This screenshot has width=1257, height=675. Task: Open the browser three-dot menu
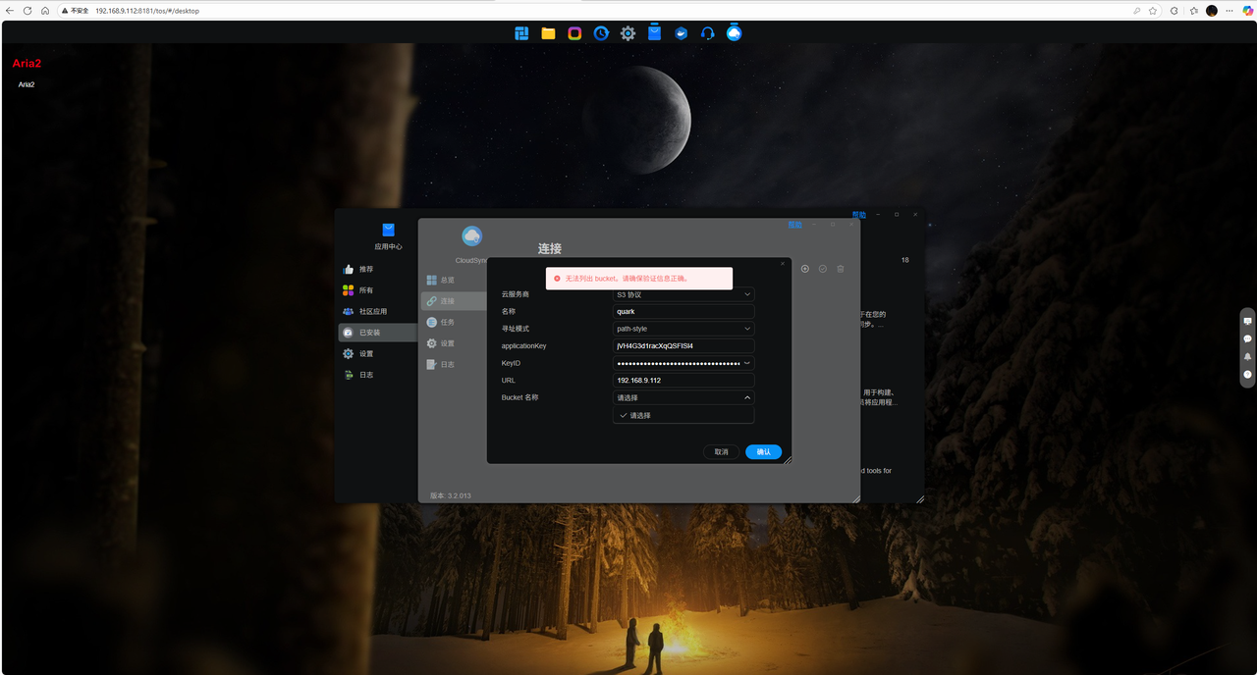(1230, 10)
